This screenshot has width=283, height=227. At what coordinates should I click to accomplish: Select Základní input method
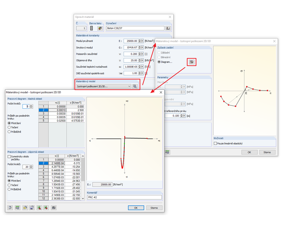[159, 52]
